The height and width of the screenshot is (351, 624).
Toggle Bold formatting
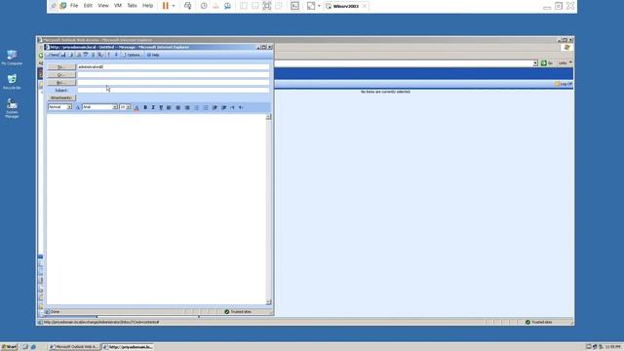pos(145,107)
